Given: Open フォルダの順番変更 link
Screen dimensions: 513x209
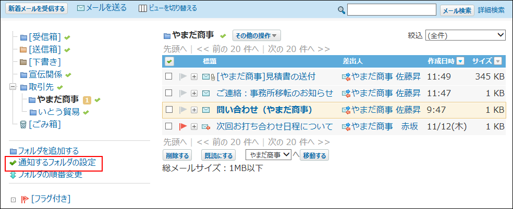Looking at the screenshot, I should tap(50, 175).
